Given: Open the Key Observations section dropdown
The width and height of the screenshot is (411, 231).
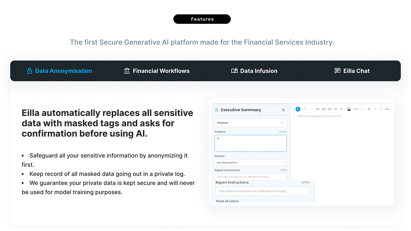Looking at the screenshot, I should [250, 163].
